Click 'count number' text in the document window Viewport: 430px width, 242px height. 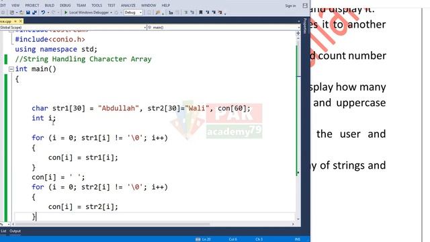[352, 56]
